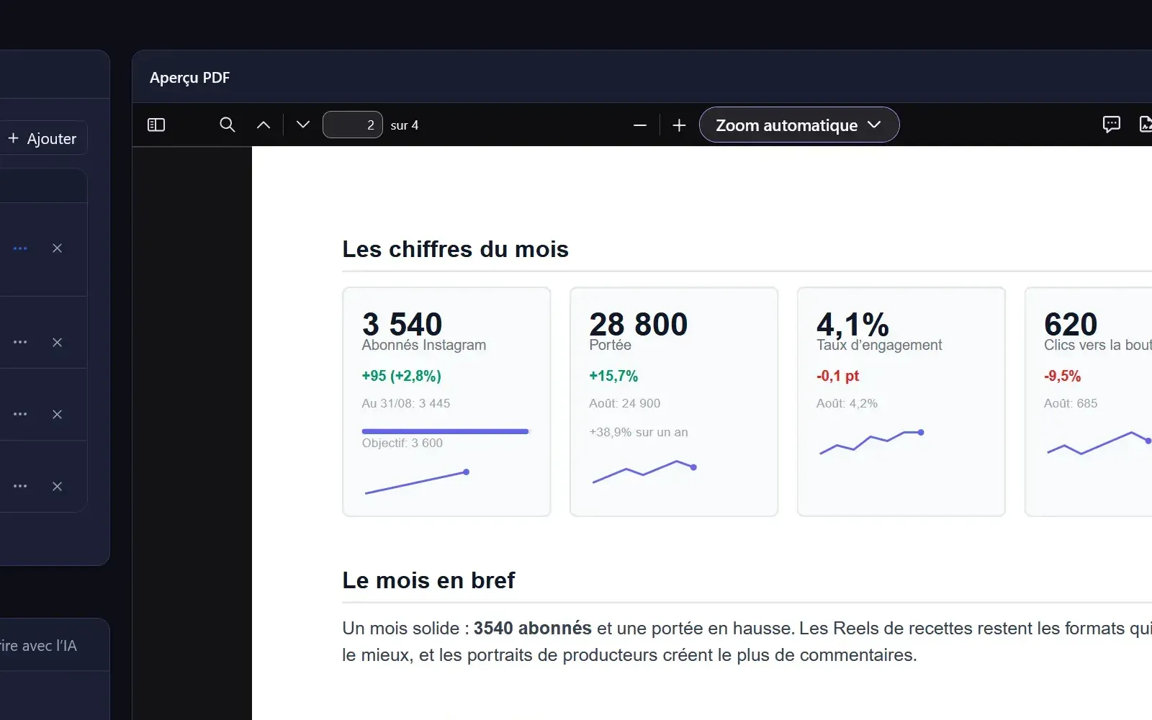Click the '3 540' subscribers figure
Image resolution: width=1152 pixels, height=720 pixels.
(402, 324)
